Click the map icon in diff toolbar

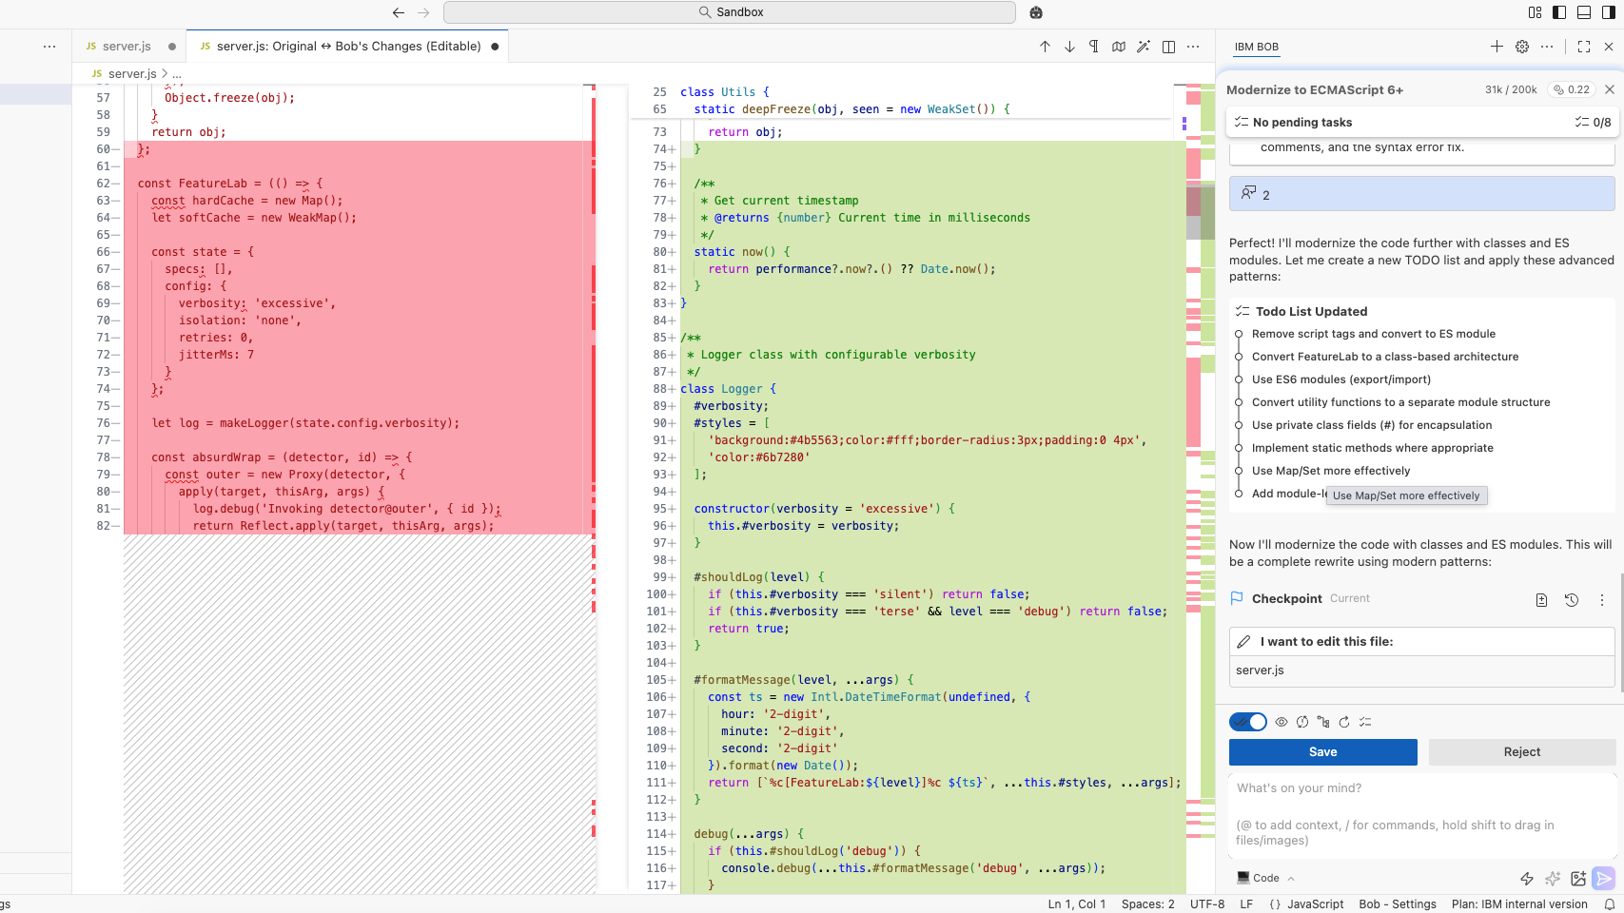click(x=1119, y=47)
